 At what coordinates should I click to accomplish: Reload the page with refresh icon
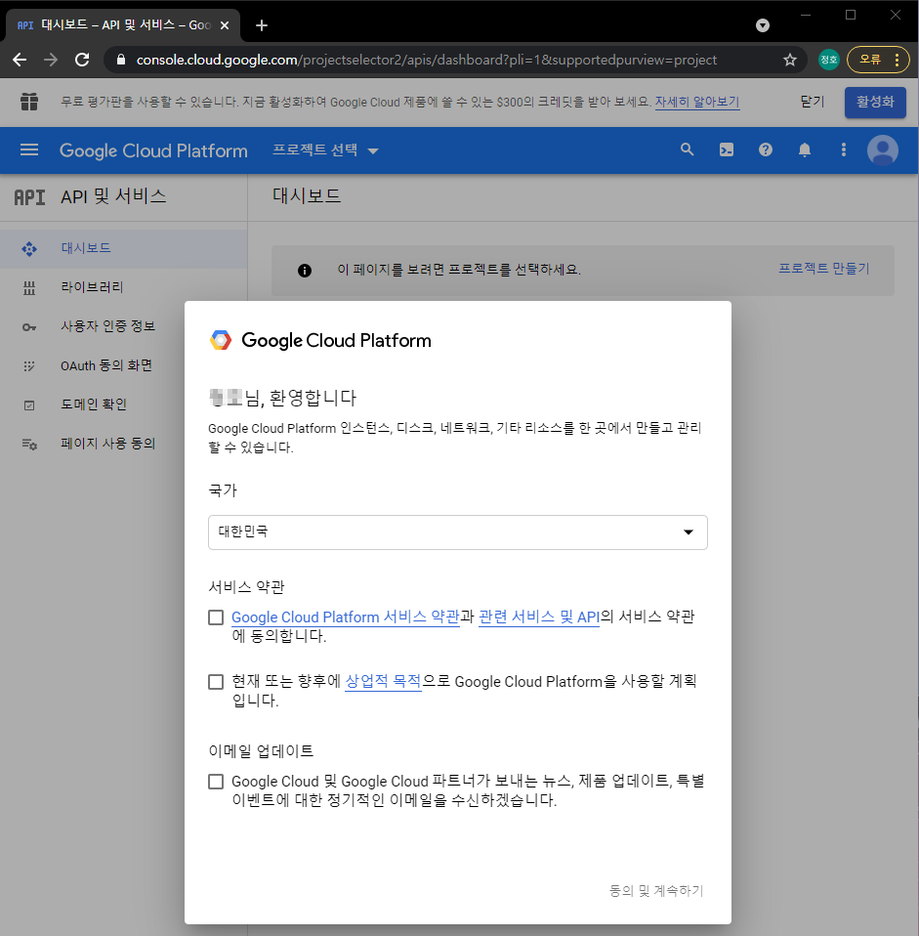click(x=82, y=60)
